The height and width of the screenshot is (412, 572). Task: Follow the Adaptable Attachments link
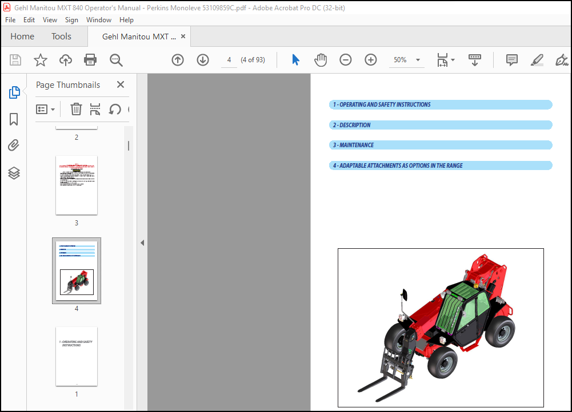[x=441, y=165]
